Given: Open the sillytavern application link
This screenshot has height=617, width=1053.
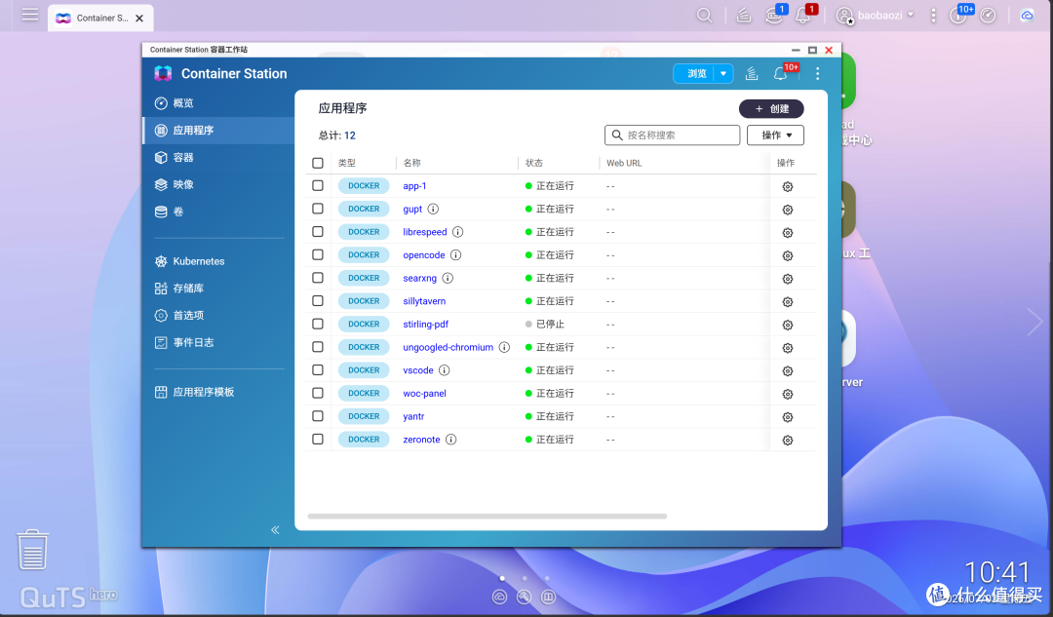Looking at the screenshot, I should point(424,301).
